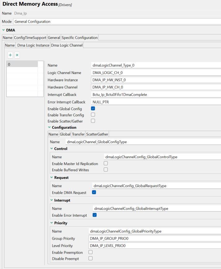221x269 pixels.
Task: Switch to Dma Logic Instance tab
Action: [33, 45]
